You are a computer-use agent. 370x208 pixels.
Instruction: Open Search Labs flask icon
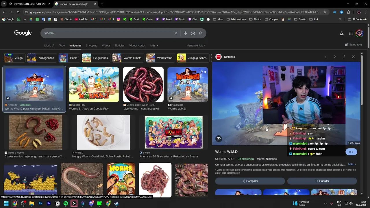click(x=342, y=33)
